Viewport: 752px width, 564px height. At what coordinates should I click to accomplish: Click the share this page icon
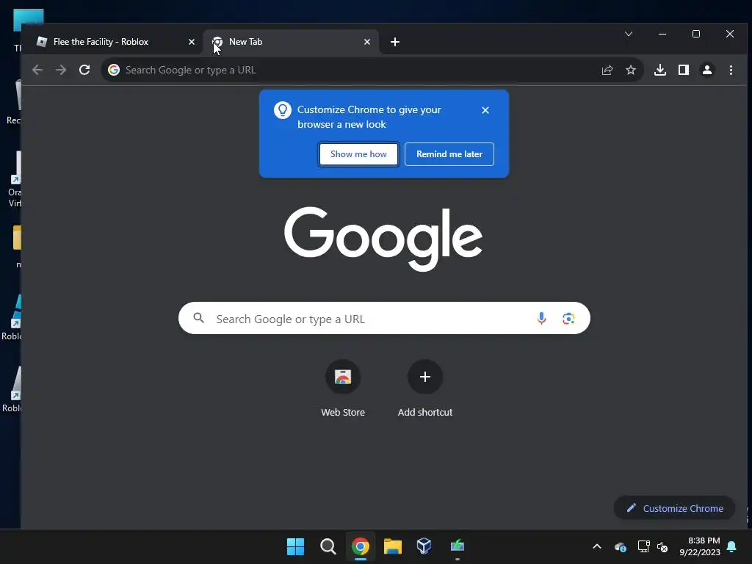click(x=607, y=70)
